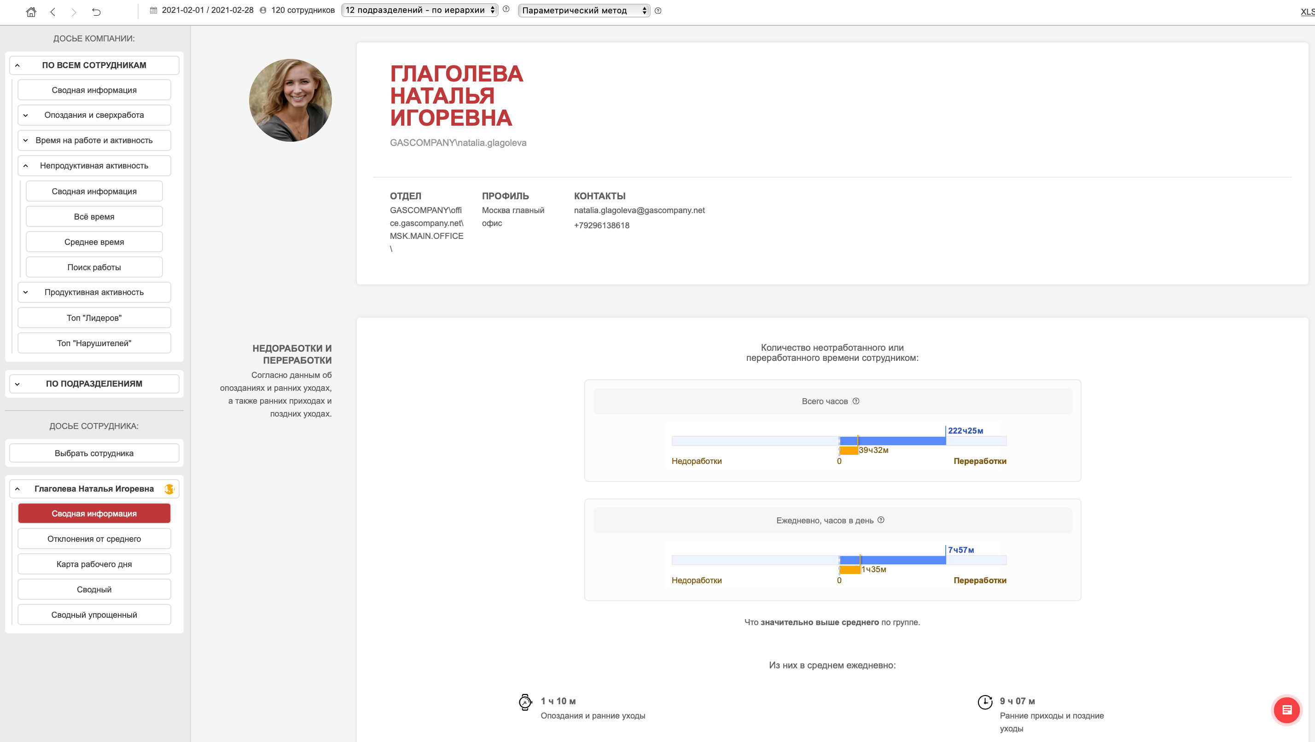This screenshot has height=742, width=1315.
Task: Click help icon next to hierarchy dropdown
Action: (x=506, y=9)
